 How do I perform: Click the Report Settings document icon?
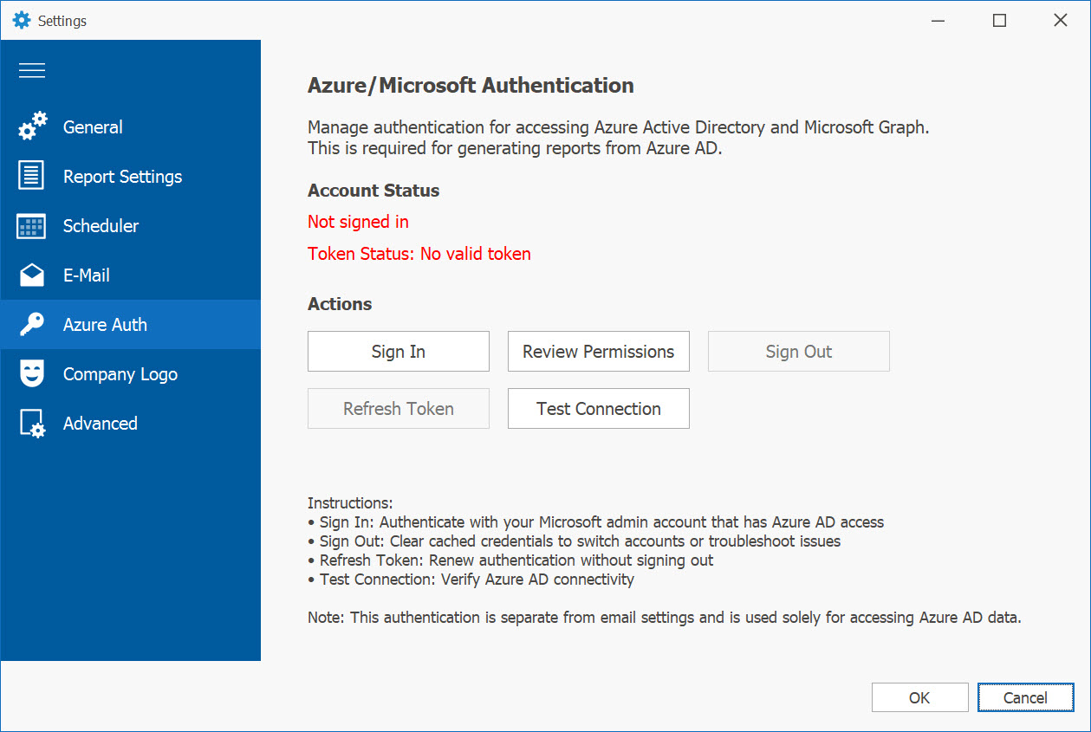32,177
